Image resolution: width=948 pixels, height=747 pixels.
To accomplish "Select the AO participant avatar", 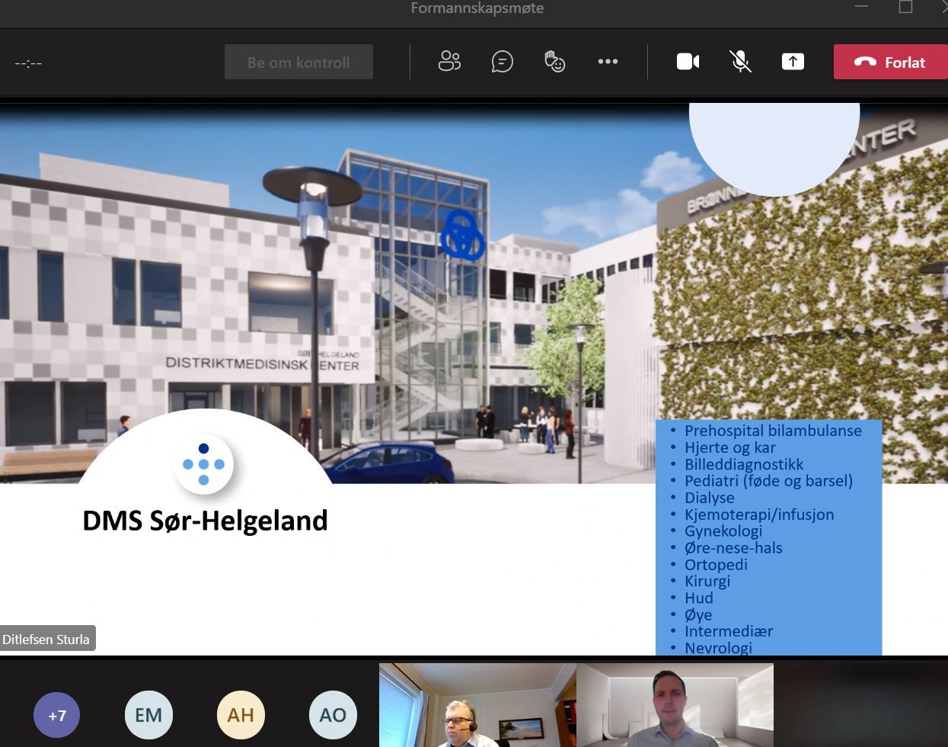I will (333, 715).
